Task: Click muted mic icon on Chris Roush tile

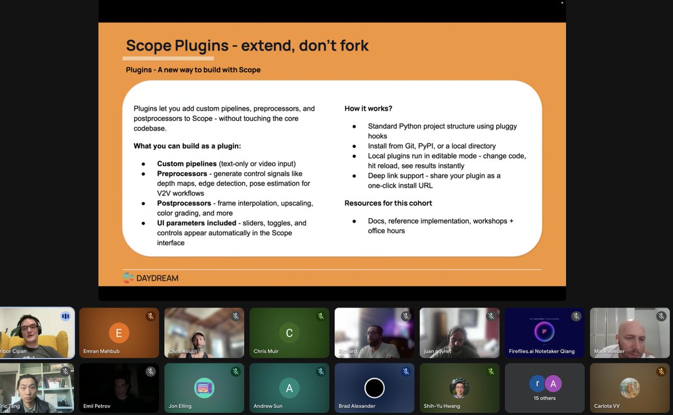Action: 236,316
